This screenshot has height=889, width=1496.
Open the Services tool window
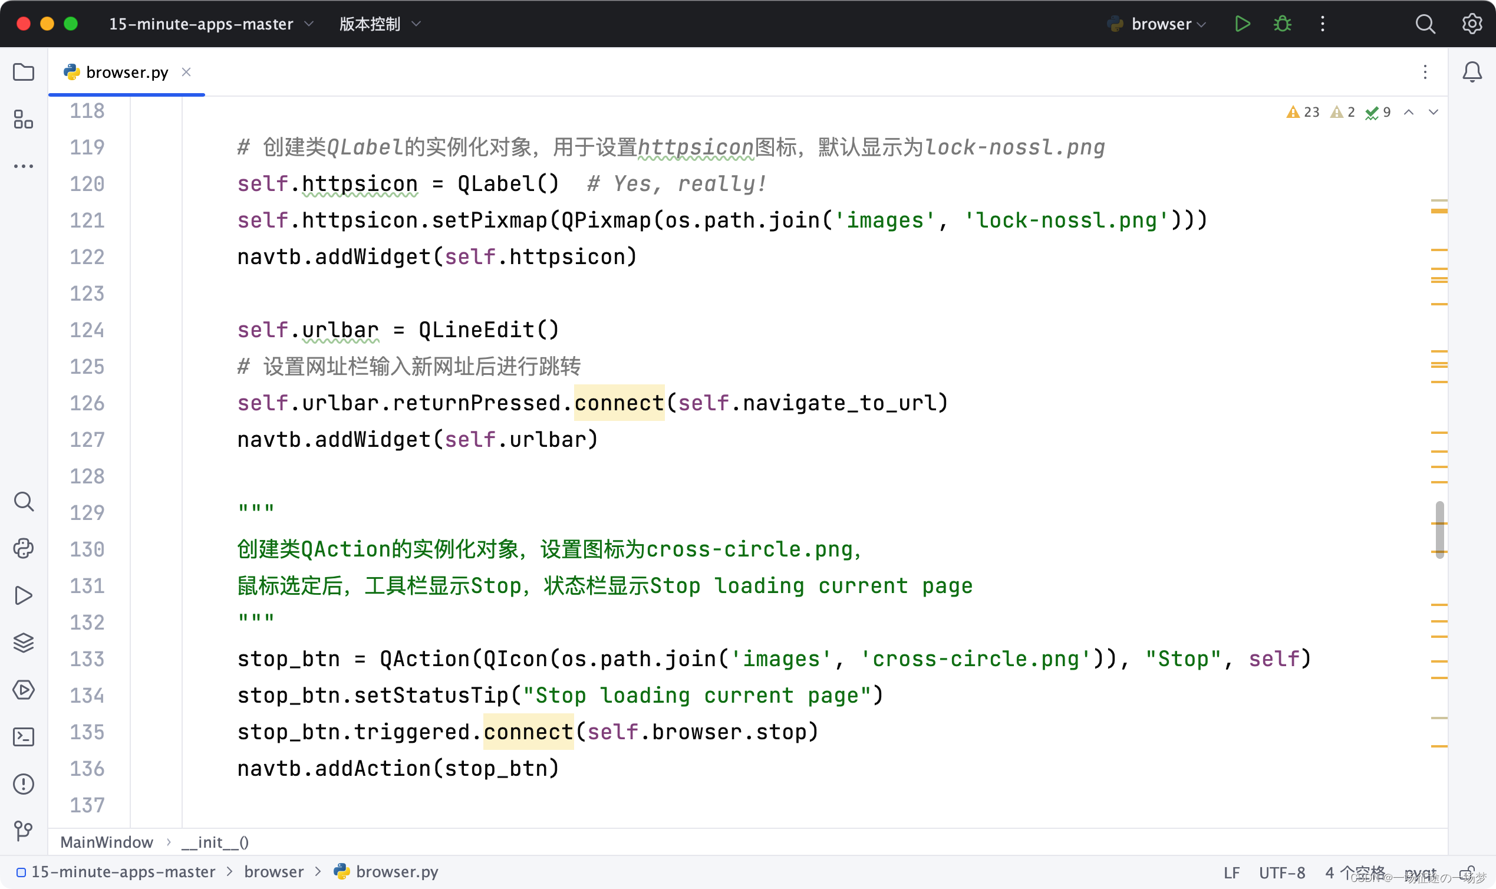(x=24, y=690)
